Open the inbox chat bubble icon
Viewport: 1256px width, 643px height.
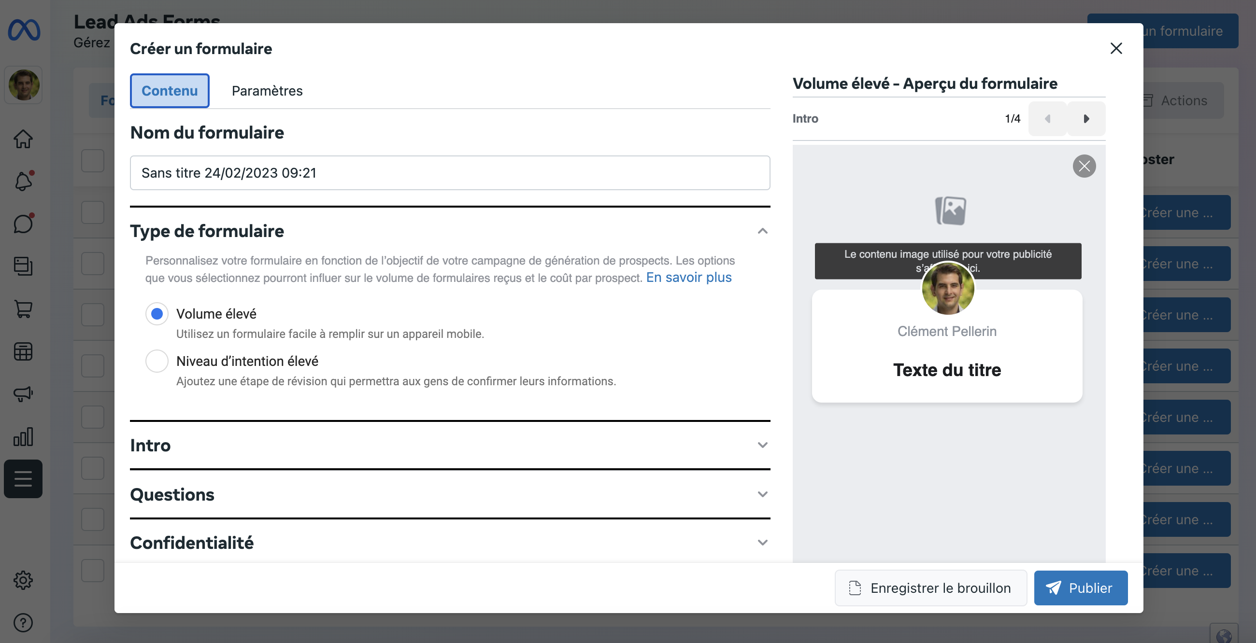23,224
